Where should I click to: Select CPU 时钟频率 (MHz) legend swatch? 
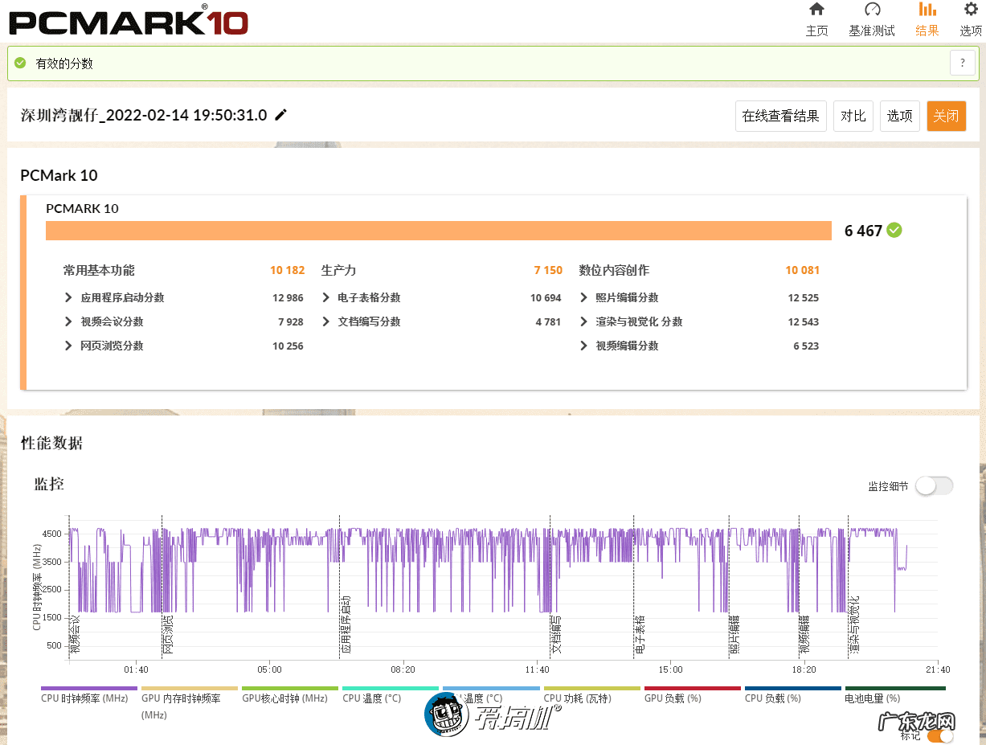[x=89, y=689]
